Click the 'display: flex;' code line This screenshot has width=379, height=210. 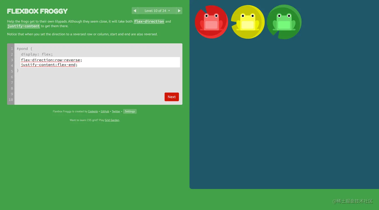[37, 54]
